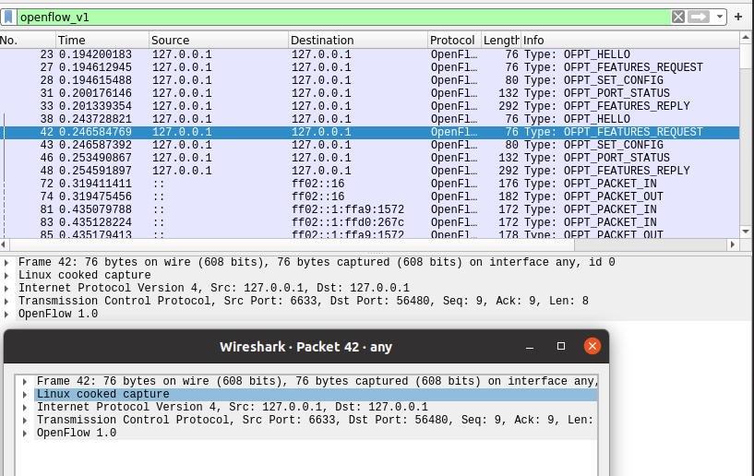Select packet 38 OFPT_HELLO row
This screenshot has width=754, height=476.
click(369, 119)
